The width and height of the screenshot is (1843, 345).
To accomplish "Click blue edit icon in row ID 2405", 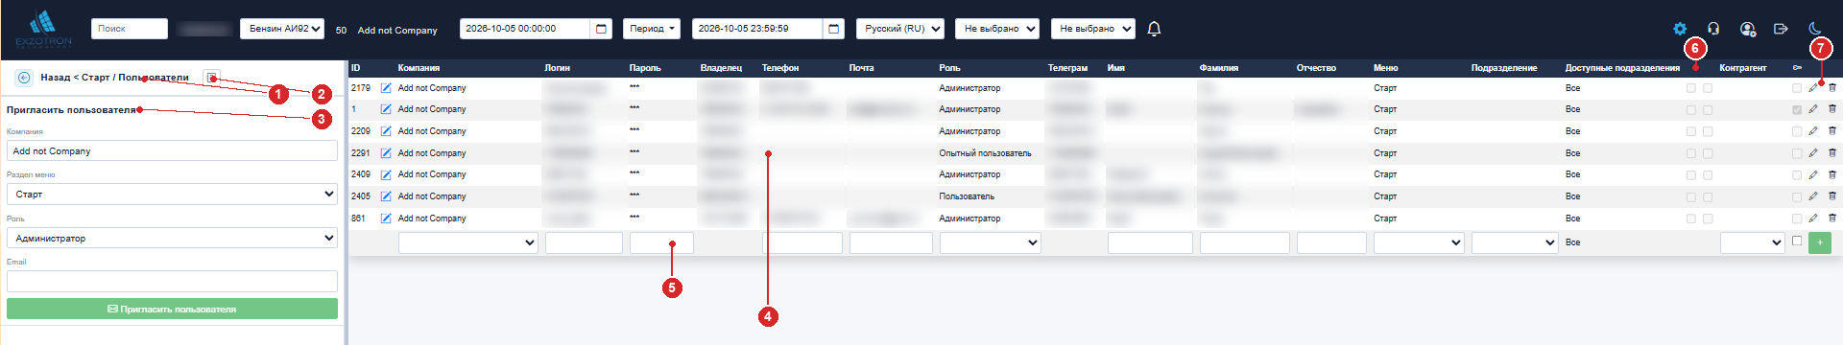I will click(386, 196).
